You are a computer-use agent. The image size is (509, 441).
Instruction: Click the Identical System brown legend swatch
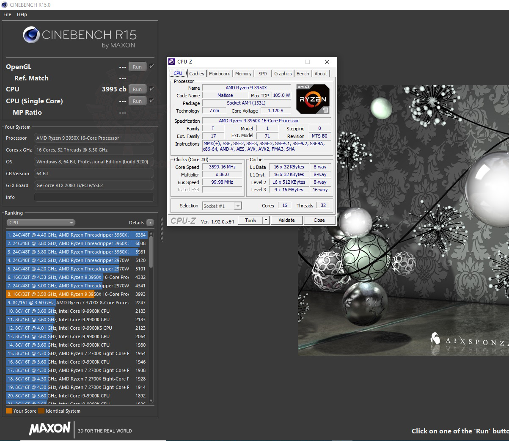[x=41, y=411]
